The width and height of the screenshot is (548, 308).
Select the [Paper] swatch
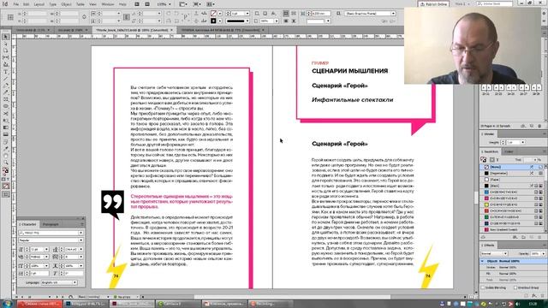click(x=512, y=180)
